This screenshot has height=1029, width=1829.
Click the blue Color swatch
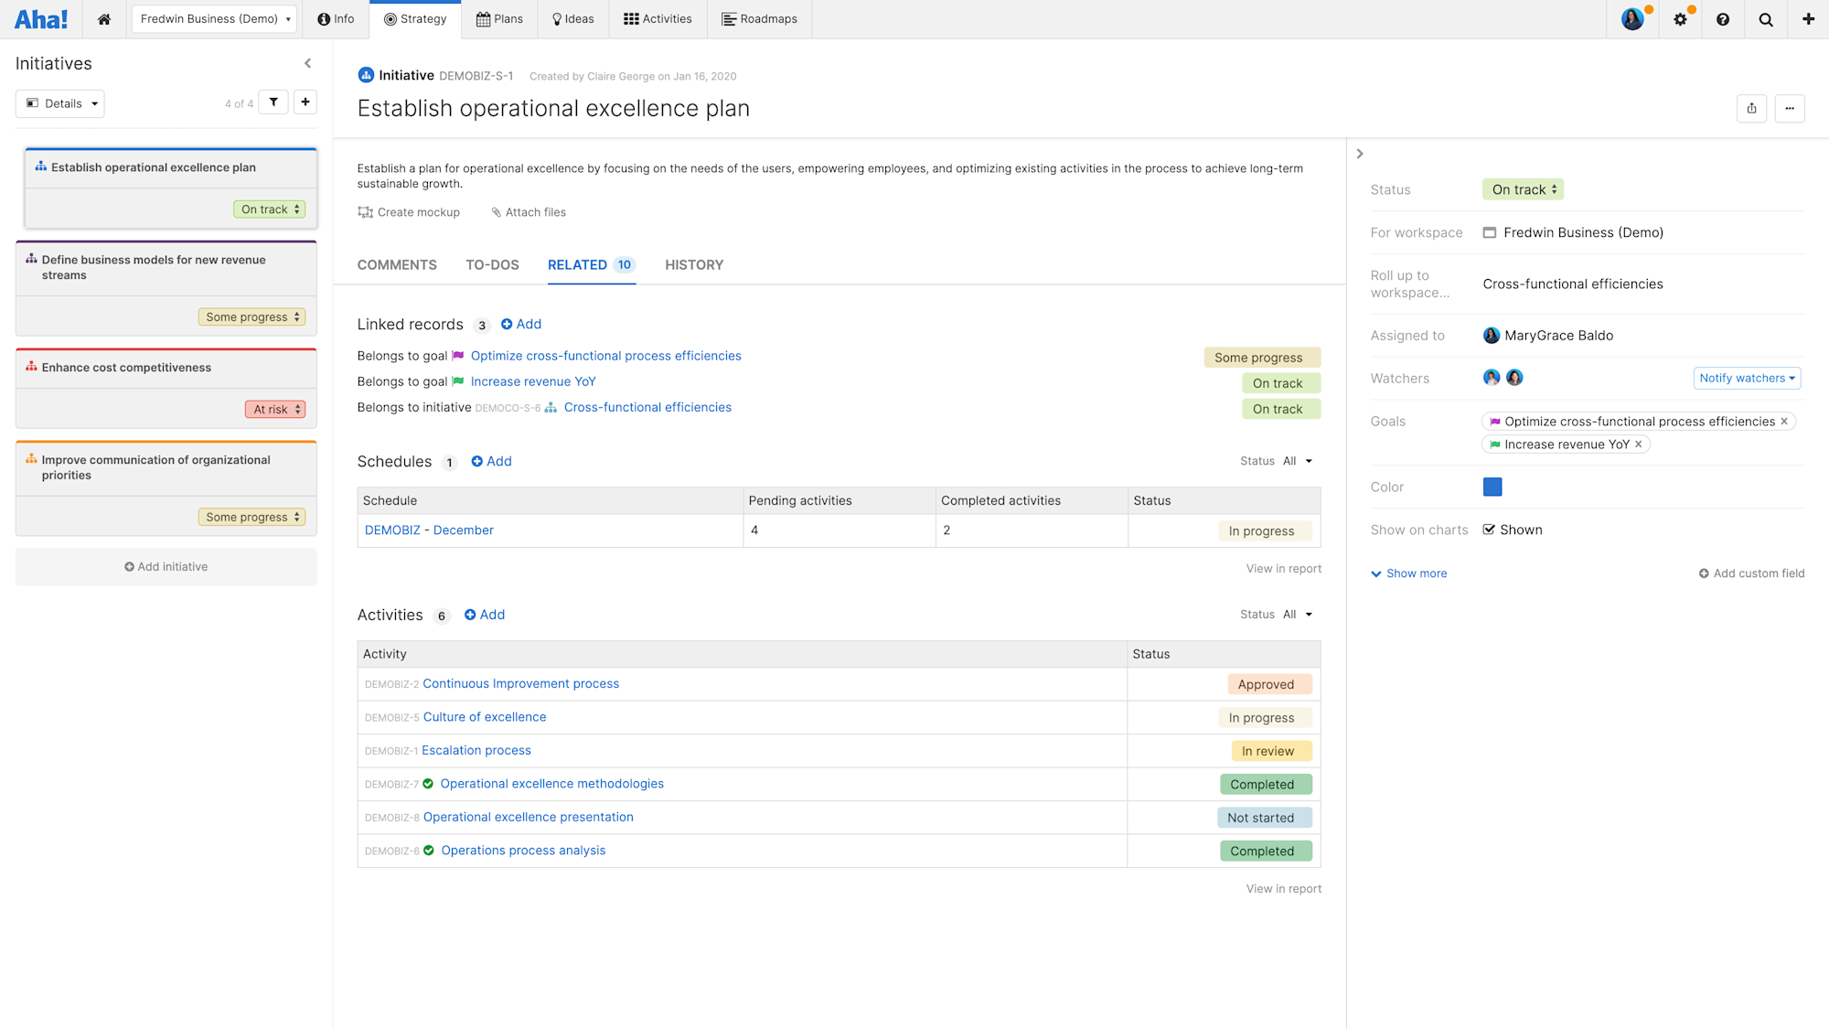(1492, 487)
